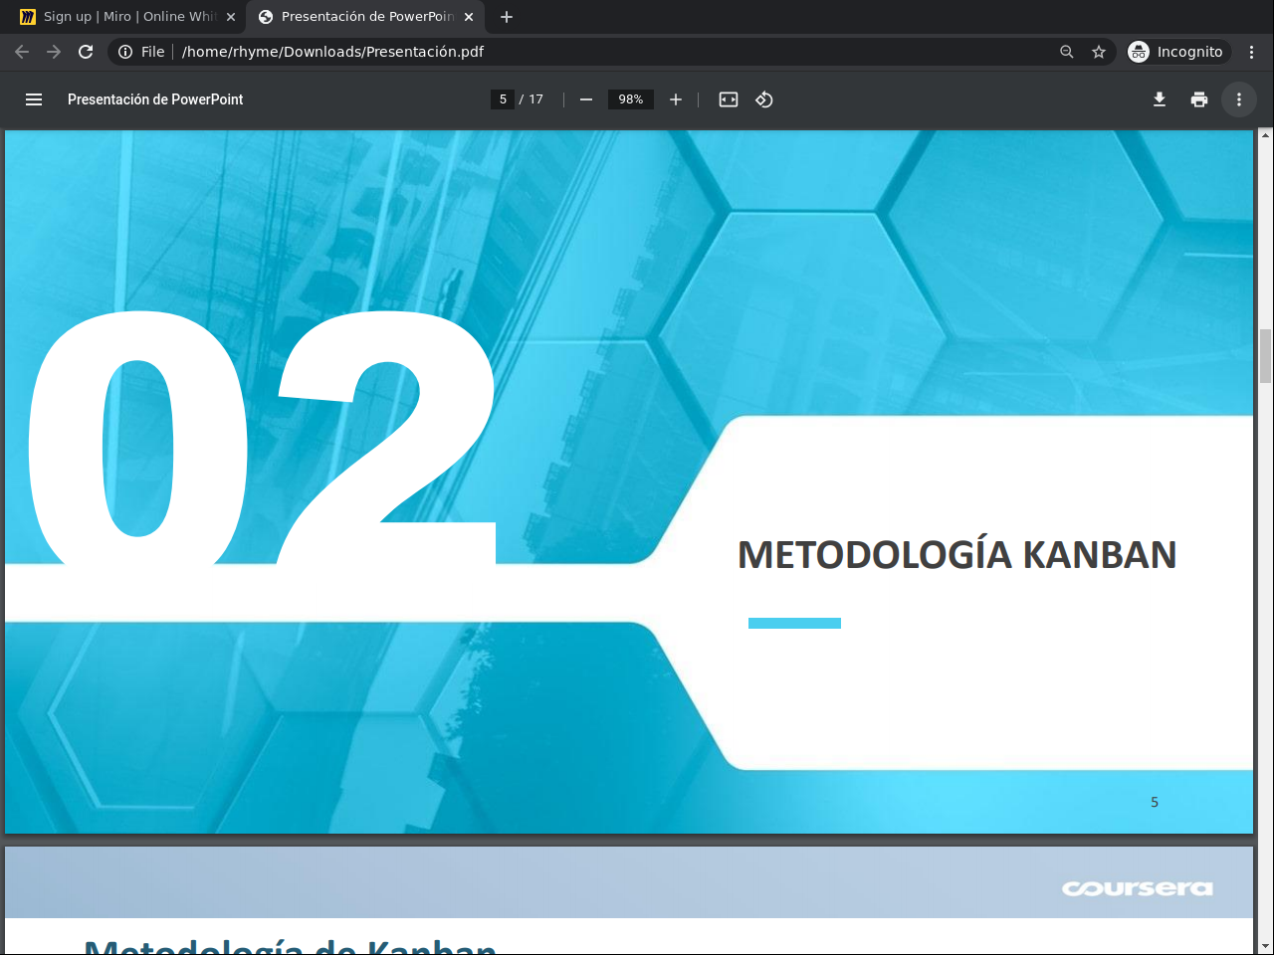Image resolution: width=1274 pixels, height=955 pixels.
Task: Click the total page count 17
Action: 535,99
